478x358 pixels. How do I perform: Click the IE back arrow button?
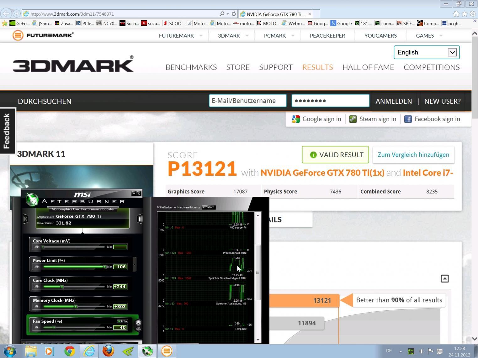[6, 14]
